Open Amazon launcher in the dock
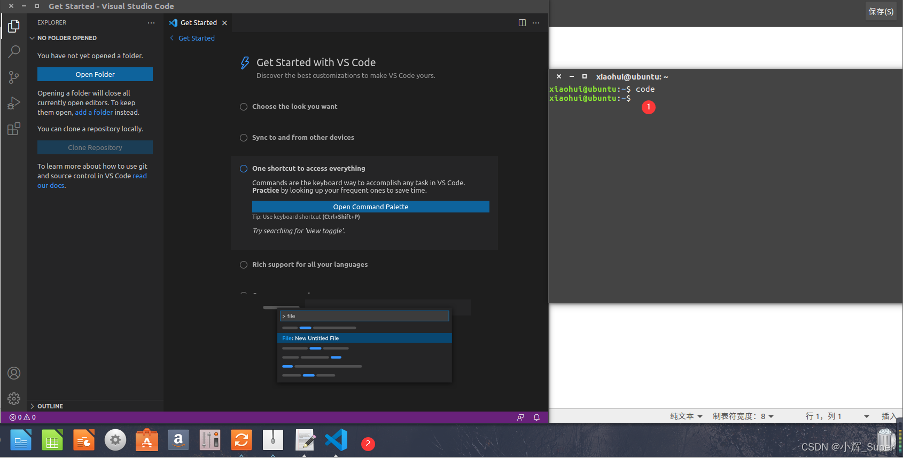 178,440
